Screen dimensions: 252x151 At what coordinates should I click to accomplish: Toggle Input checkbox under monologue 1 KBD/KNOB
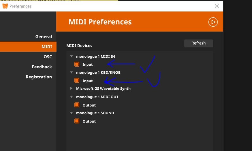77,81
